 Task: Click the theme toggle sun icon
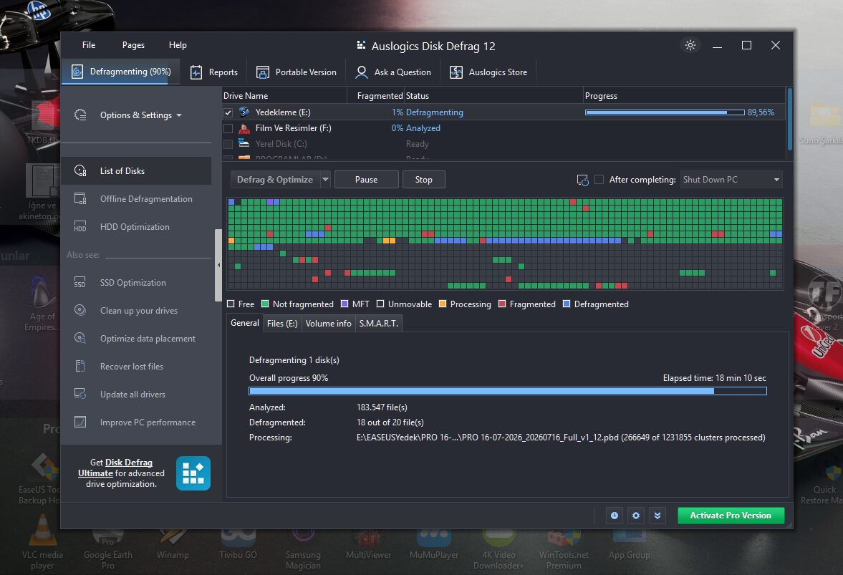690,45
